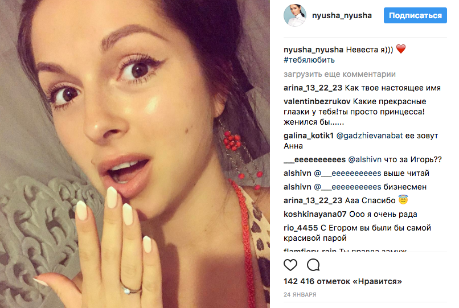Click the 24 ЯНВАРЯ post date
The height and width of the screenshot is (308, 459).
300,294
